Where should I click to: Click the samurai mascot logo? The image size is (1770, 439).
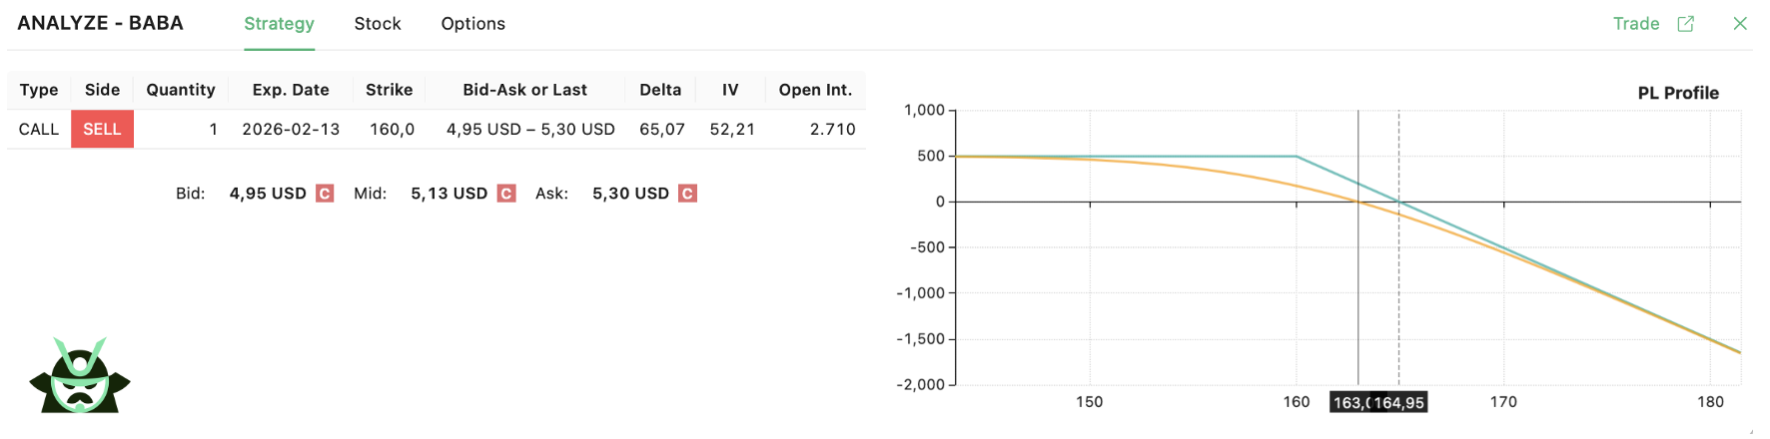click(x=80, y=376)
